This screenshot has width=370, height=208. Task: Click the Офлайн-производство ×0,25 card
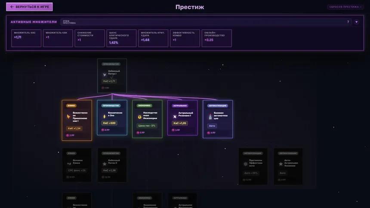216,38
